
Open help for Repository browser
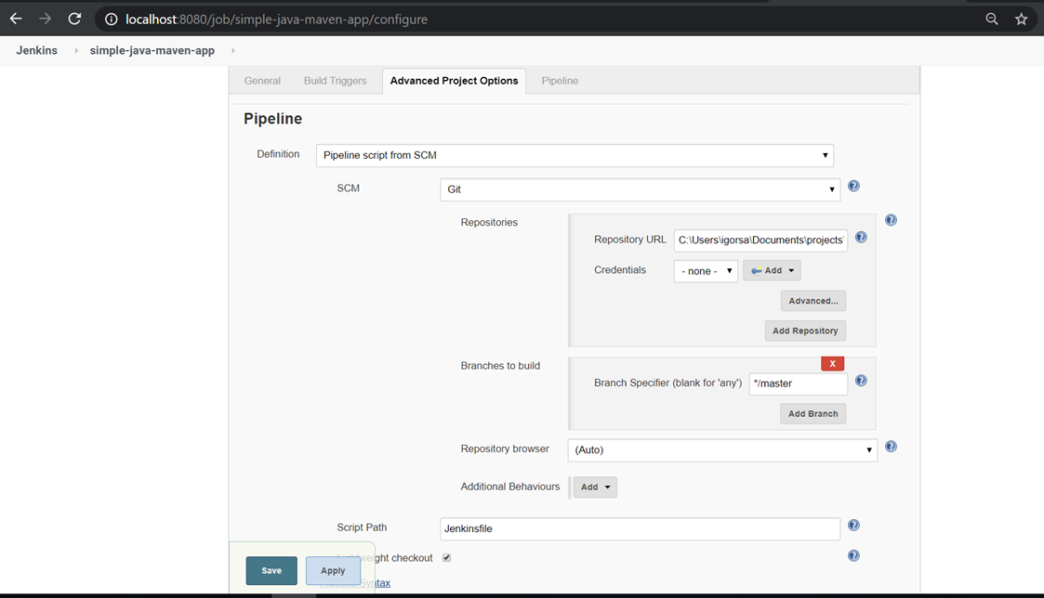coord(891,447)
